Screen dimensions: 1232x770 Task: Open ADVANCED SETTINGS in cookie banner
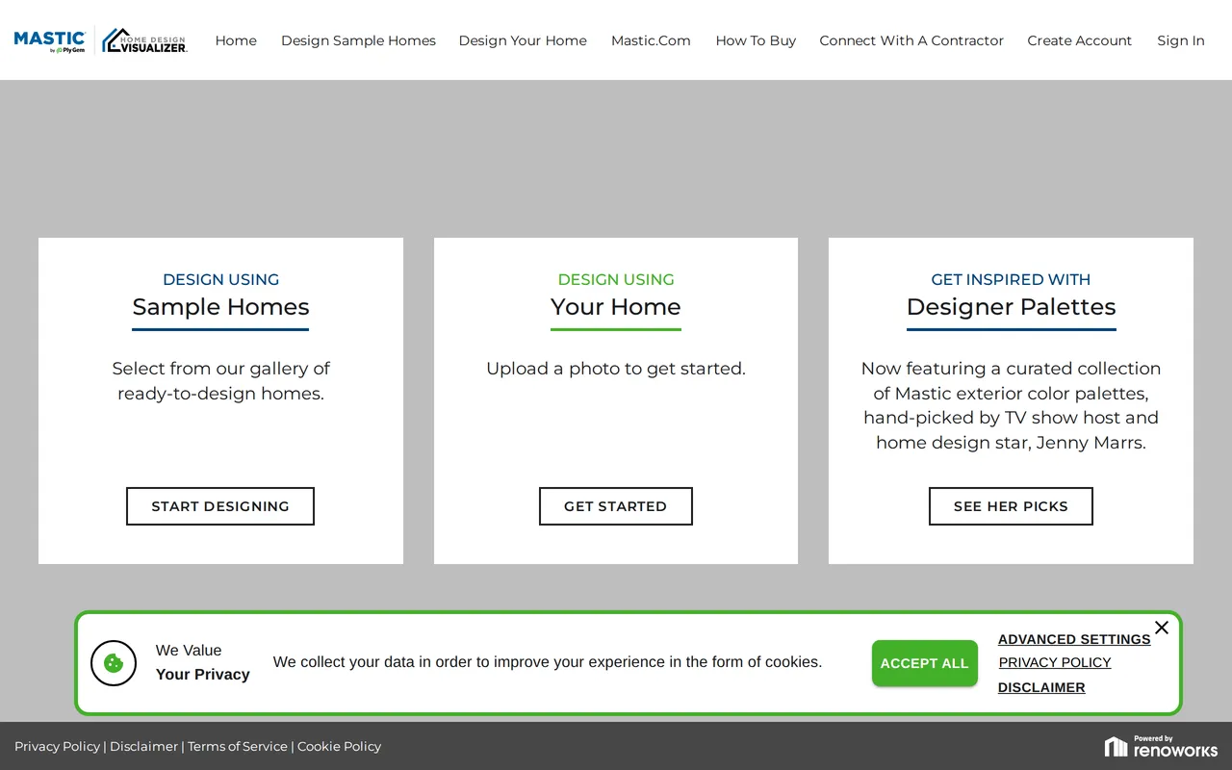tap(1074, 639)
